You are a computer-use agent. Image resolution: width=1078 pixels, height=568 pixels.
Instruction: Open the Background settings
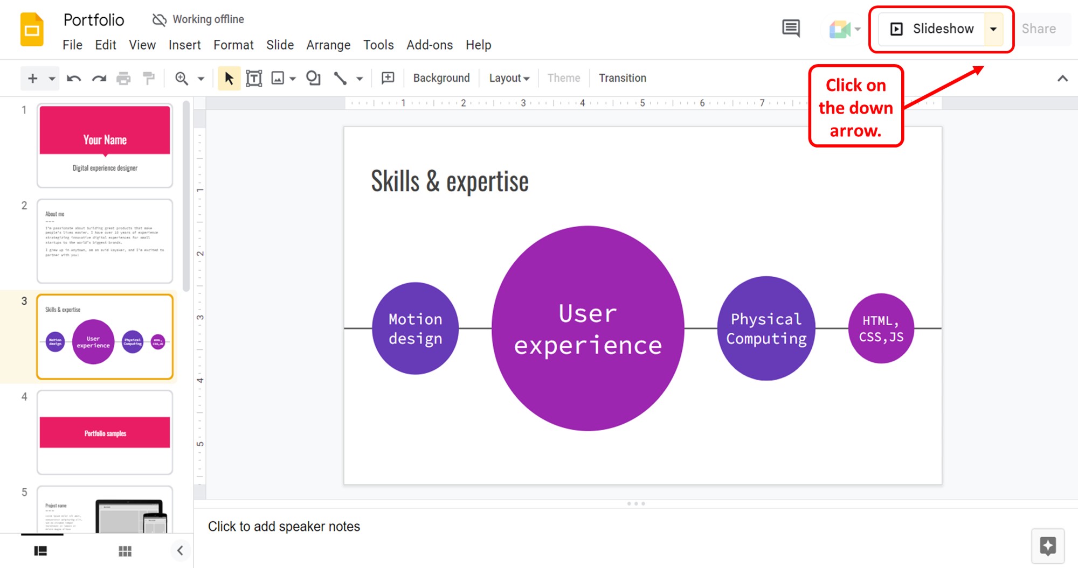coord(441,78)
